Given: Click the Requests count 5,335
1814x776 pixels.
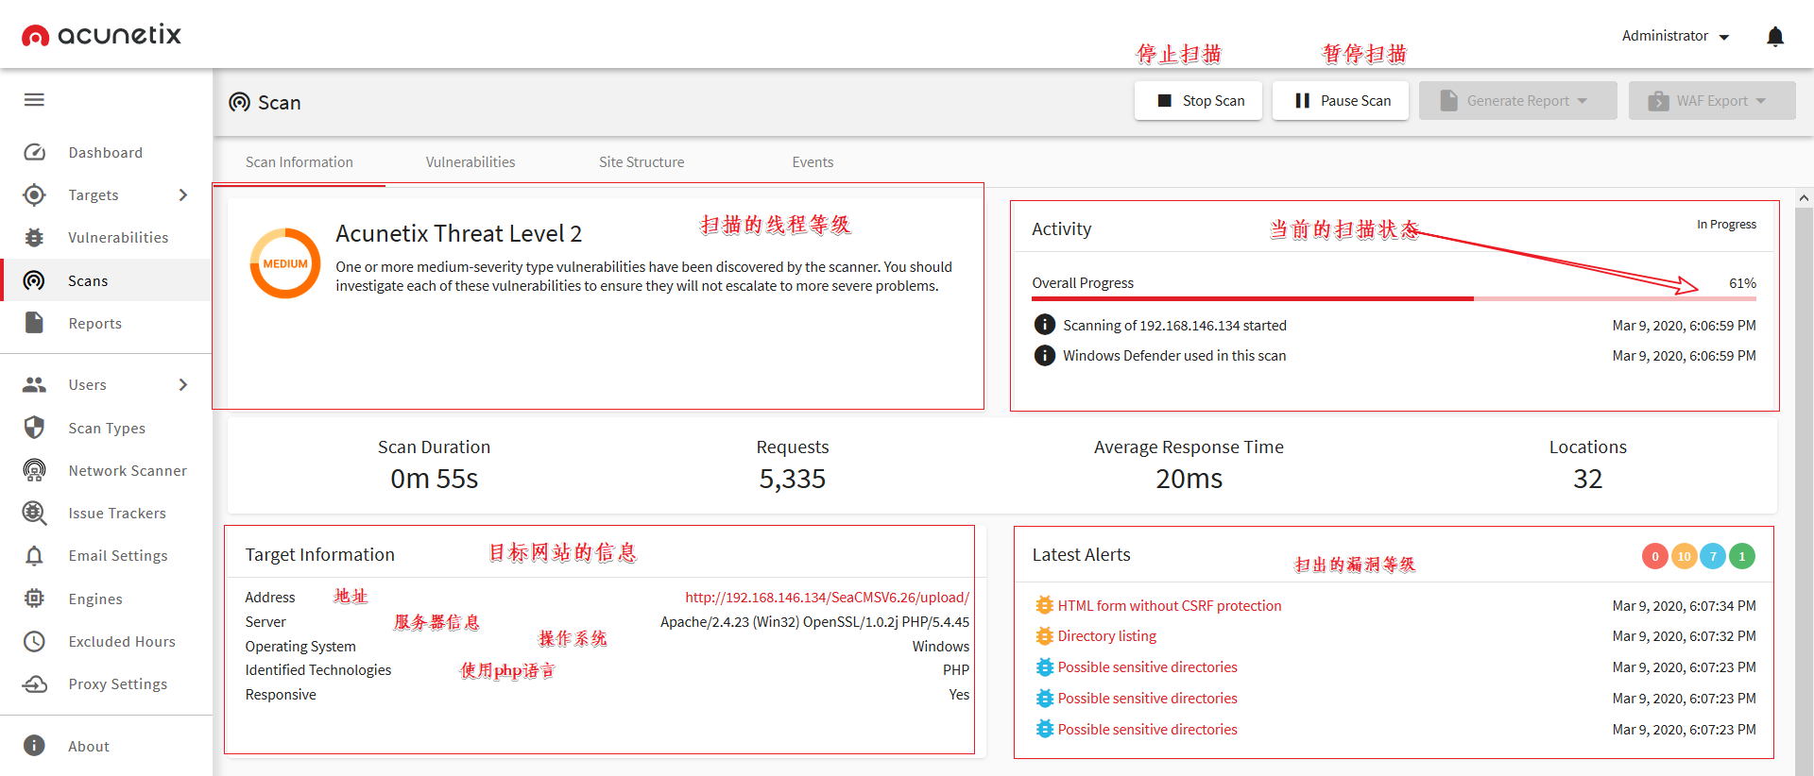Looking at the screenshot, I should pyautogui.click(x=792, y=479).
